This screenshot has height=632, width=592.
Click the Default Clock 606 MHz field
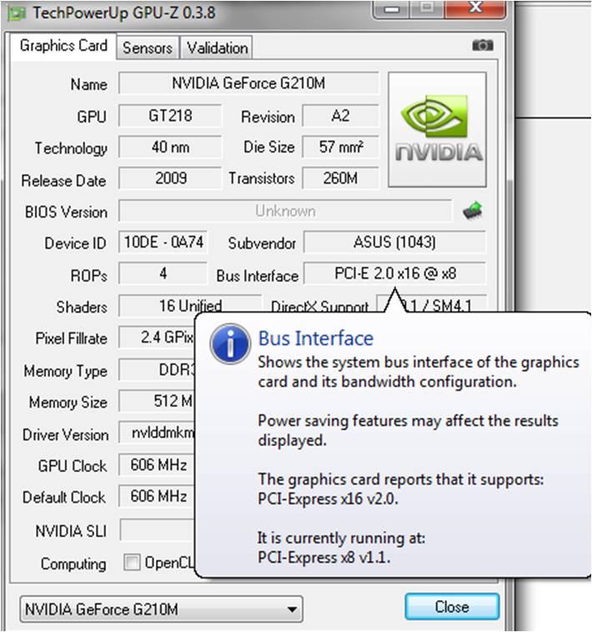[157, 496]
